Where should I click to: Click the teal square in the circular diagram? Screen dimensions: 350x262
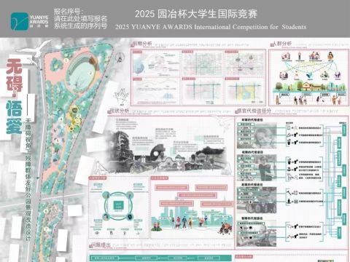click(119, 206)
